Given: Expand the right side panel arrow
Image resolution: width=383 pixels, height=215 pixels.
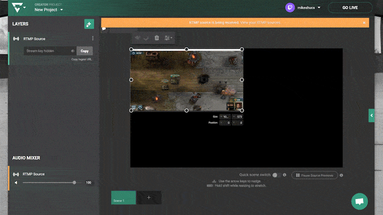Looking at the screenshot, I should pyautogui.click(x=372, y=116).
